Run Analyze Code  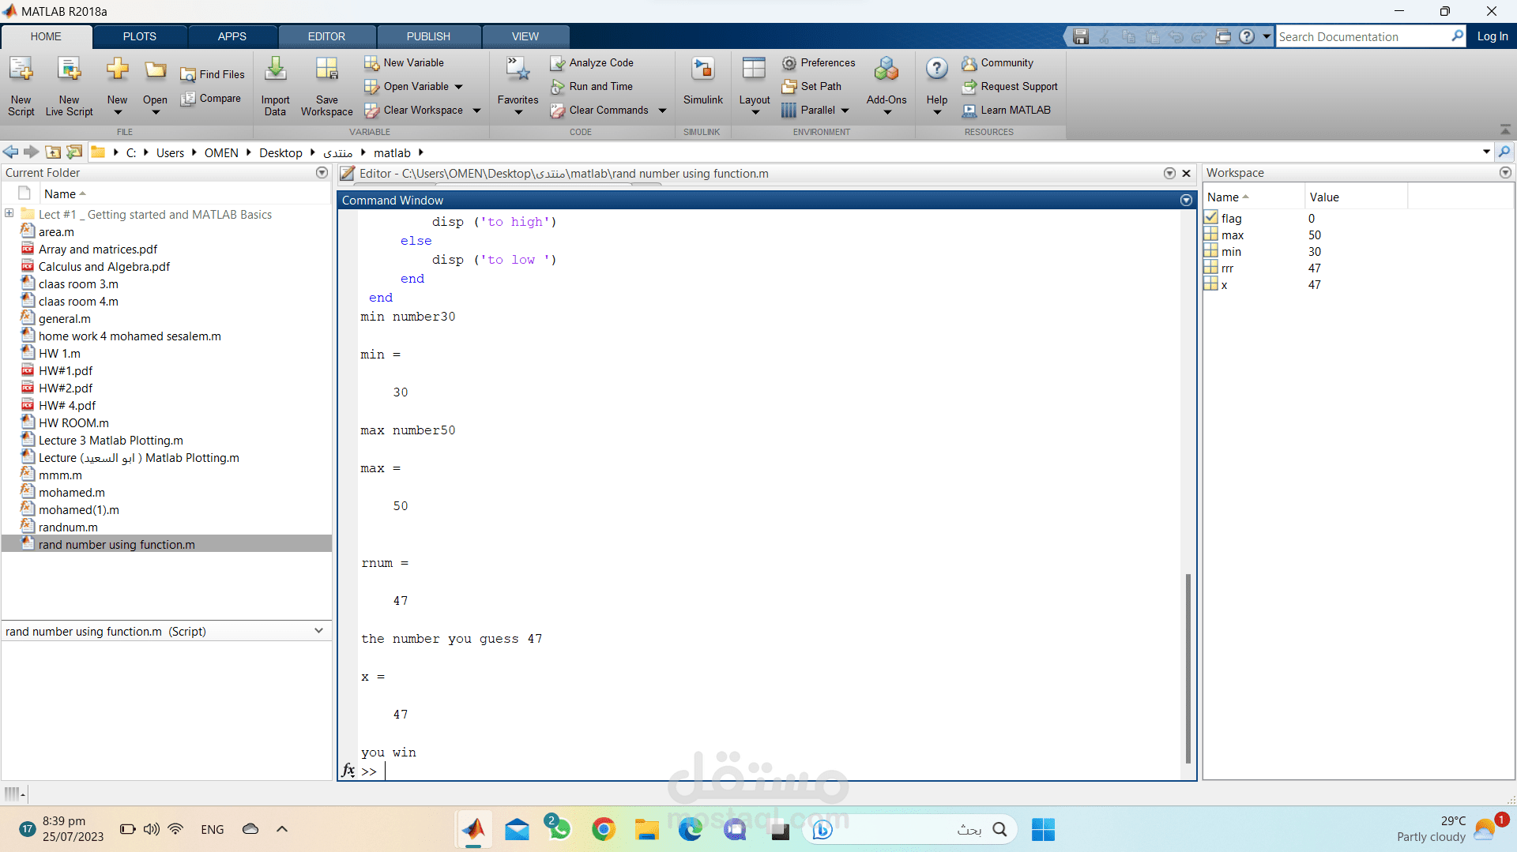(x=592, y=62)
